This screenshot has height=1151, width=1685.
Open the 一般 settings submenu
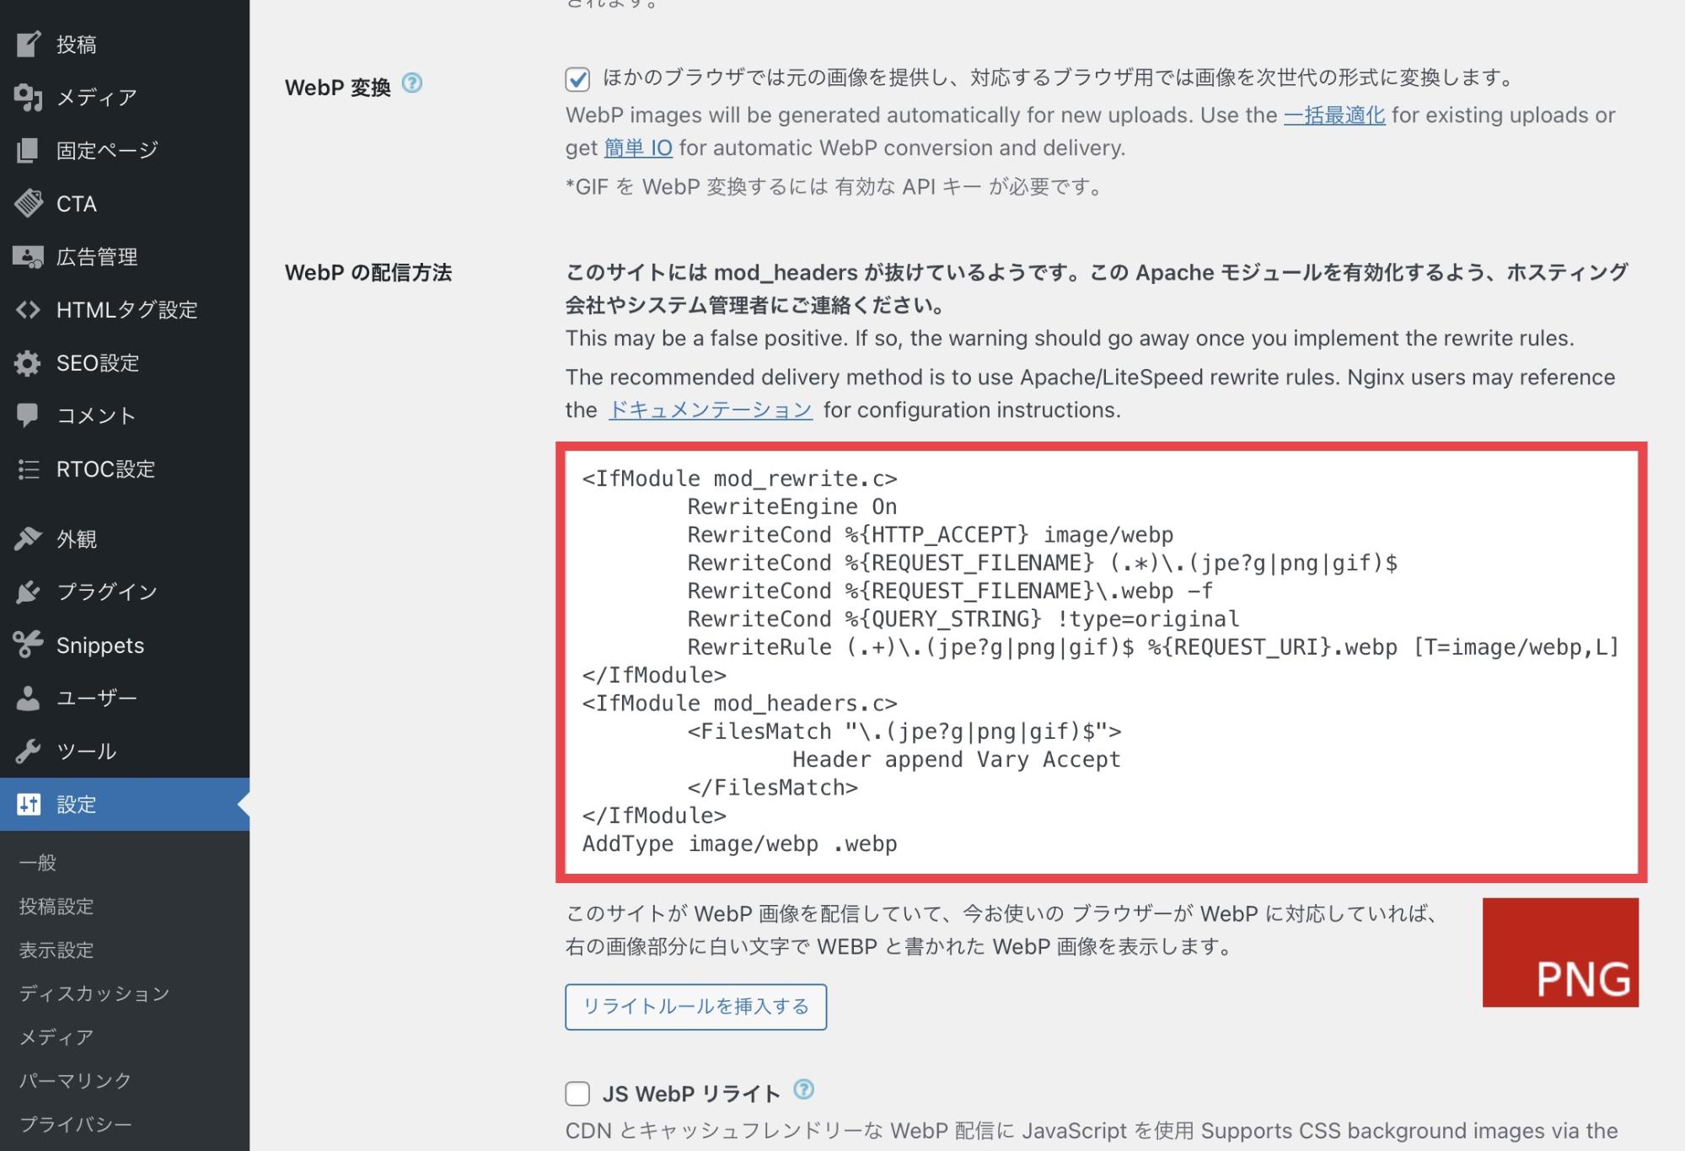click(x=38, y=862)
